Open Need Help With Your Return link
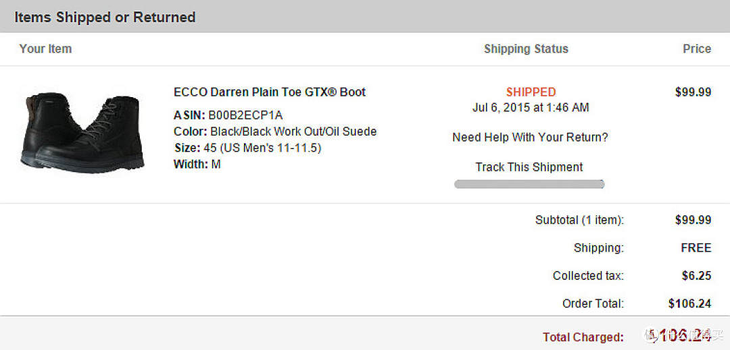 pyautogui.click(x=530, y=138)
